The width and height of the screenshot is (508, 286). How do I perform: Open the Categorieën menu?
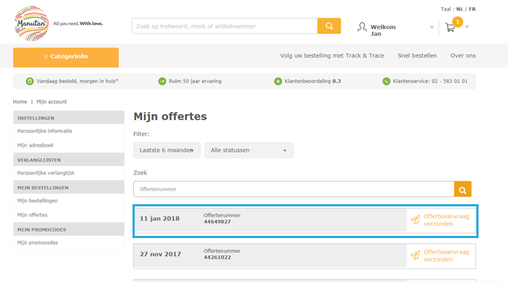(66, 57)
